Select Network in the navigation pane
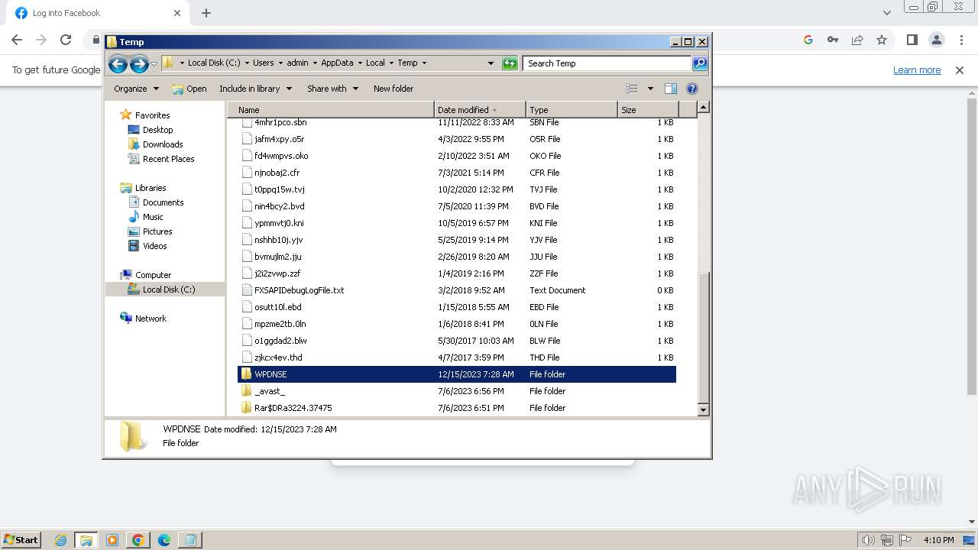Screen dimensions: 978x550 (151, 319)
